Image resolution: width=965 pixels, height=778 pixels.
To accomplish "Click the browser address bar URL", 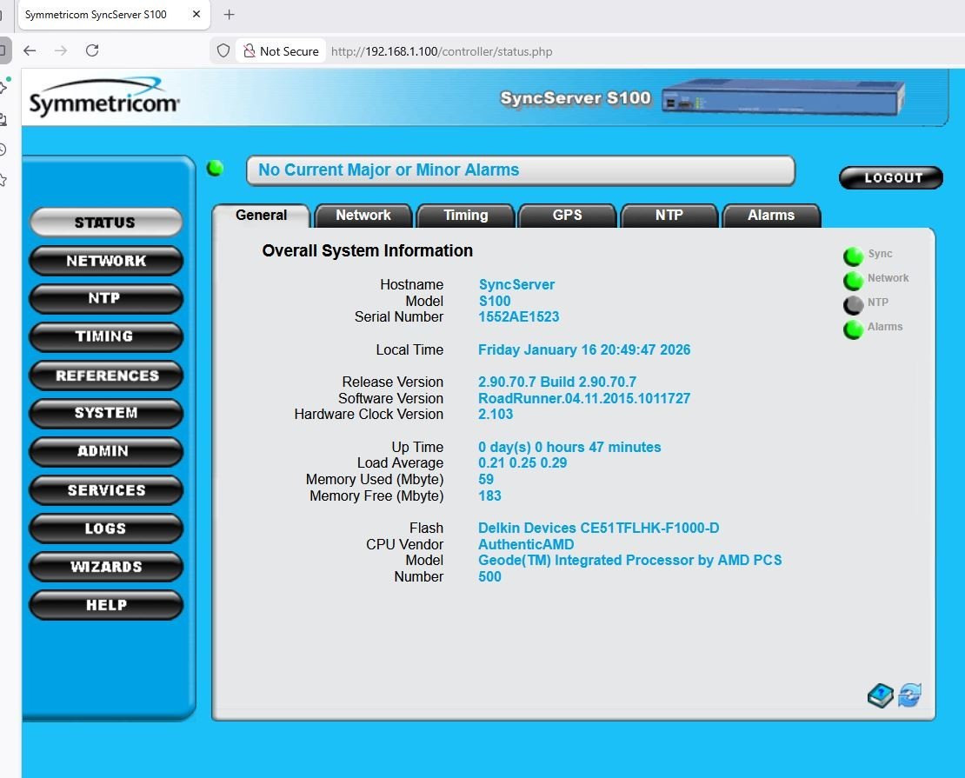I will (442, 51).
